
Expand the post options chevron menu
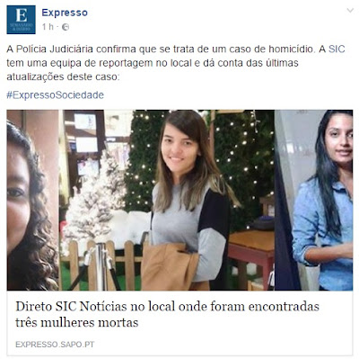350,11
